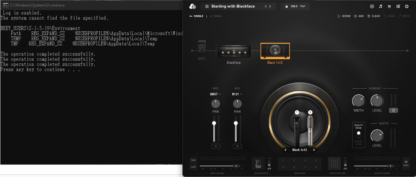Open the preset list icon with red dot
416x177 pixels.
tap(398, 6)
